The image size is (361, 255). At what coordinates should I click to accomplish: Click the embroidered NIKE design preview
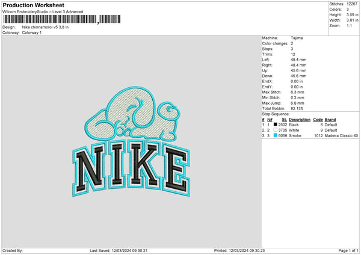pos(131,142)
